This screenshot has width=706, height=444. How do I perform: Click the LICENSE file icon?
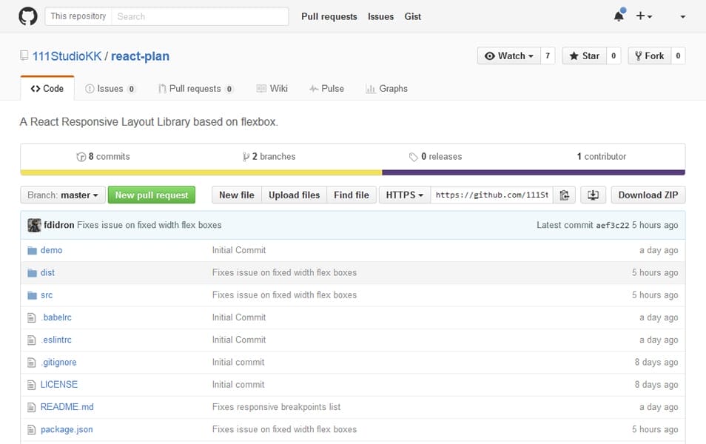click(32, 385)
